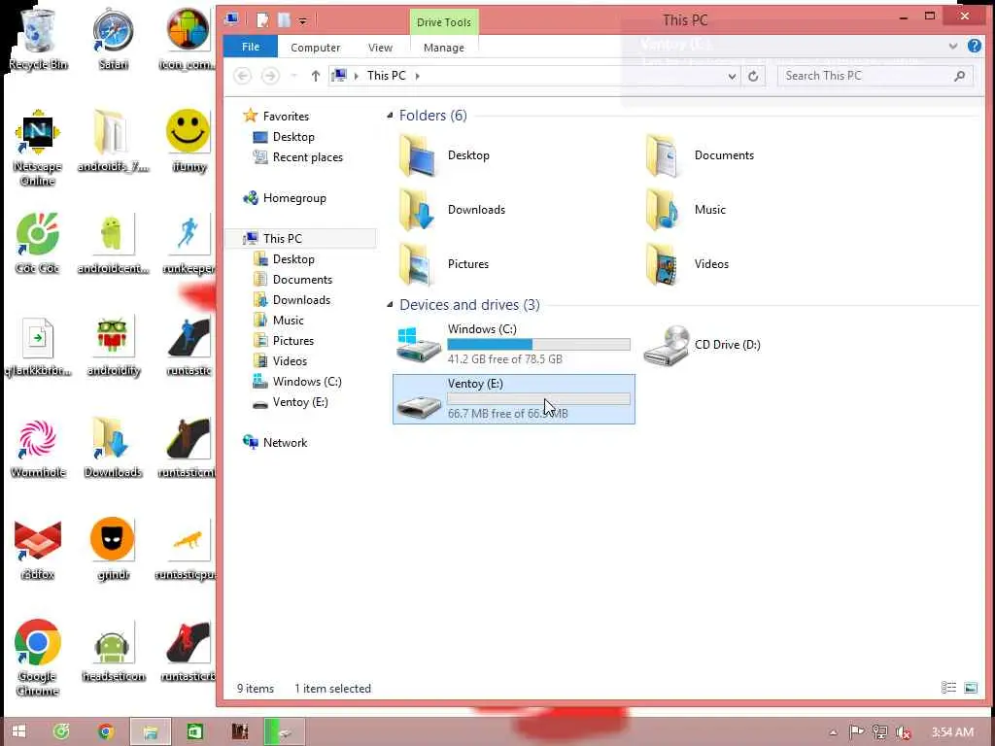Switch to large icons view in status bar

pyautogui.click(x=971, y=688)
